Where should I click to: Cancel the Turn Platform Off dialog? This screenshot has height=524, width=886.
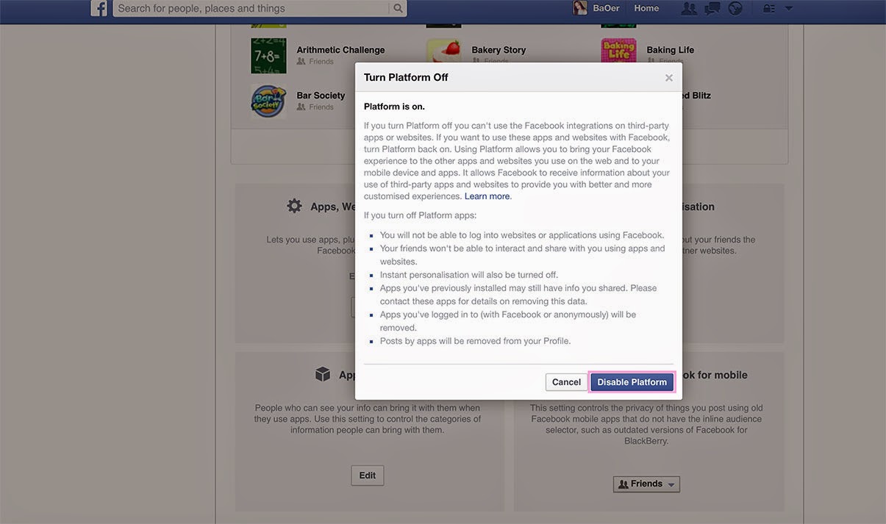[566, 382]
